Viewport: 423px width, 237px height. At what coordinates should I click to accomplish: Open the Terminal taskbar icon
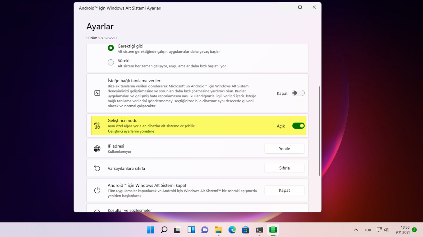[259, 230]
